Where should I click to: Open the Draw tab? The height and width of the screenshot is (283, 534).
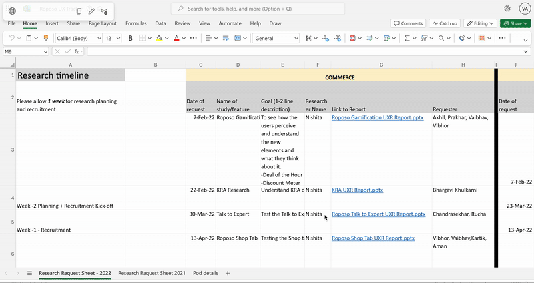pyautogui.click(x=275, y=23)
